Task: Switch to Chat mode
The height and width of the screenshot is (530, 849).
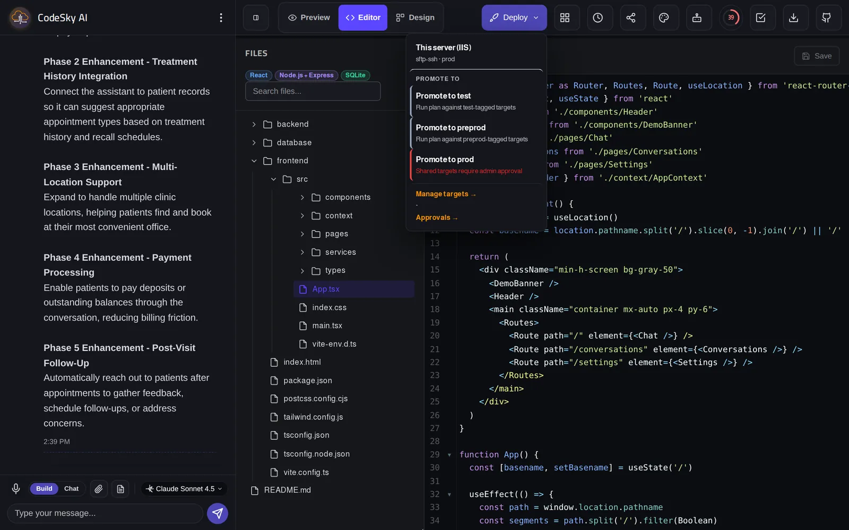Action: (72, 489)
